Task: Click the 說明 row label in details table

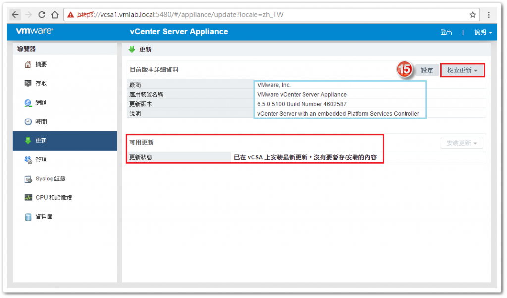Action: click(135, 114)
